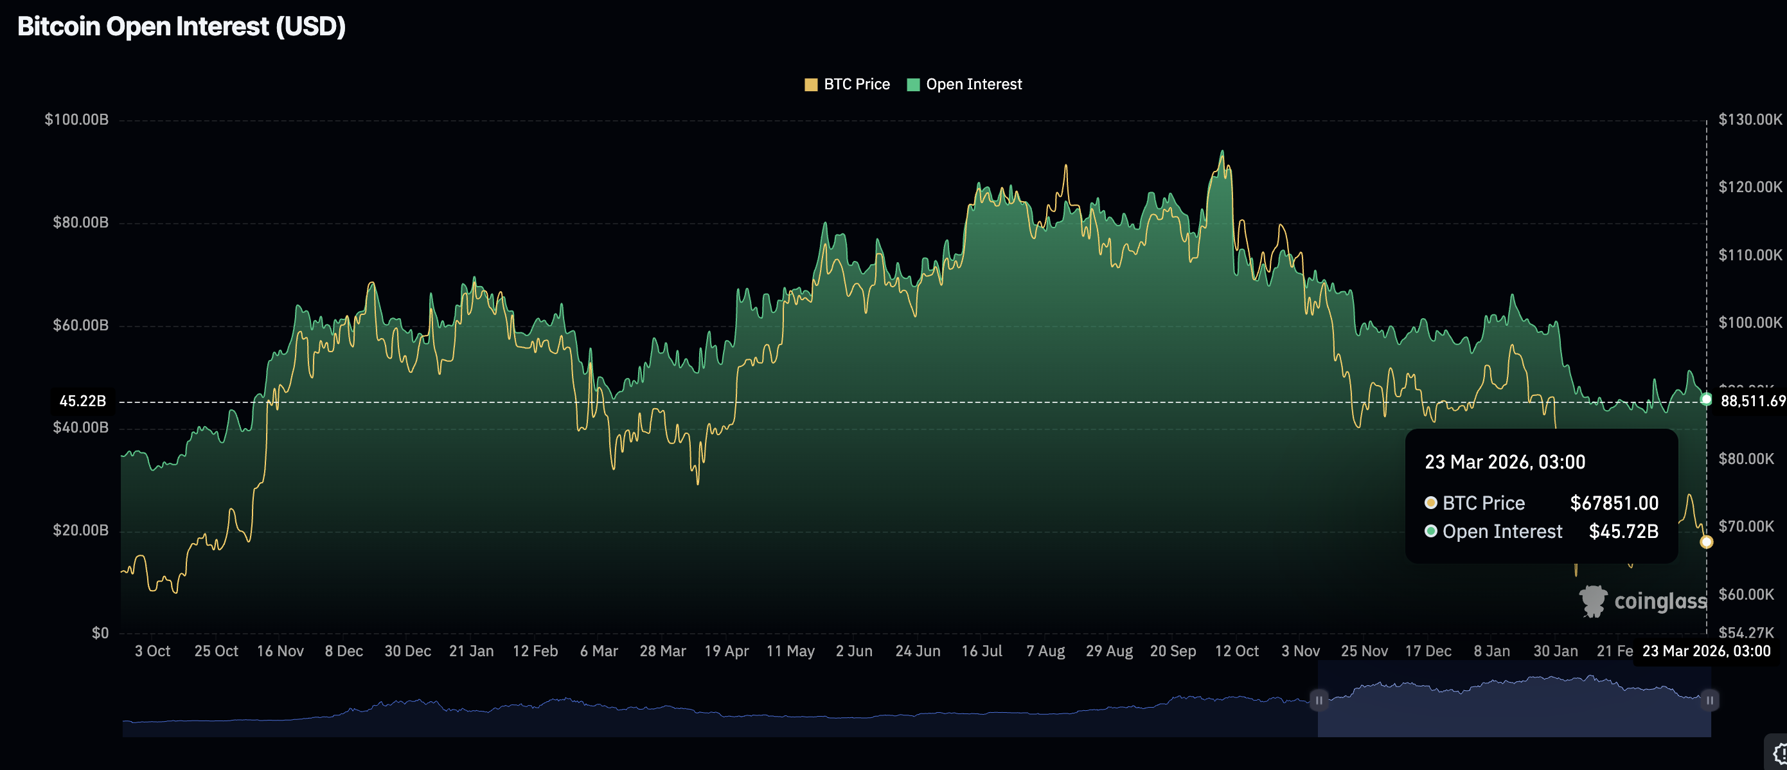Toggle Open Interest series via legend label
This screenshot has width=1787, height=770.
pos(974,85)
